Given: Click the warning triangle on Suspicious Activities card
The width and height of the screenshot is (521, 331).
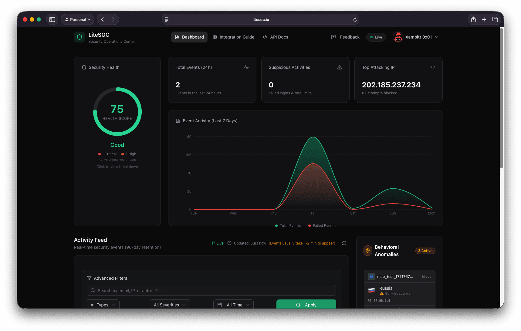Looking at the screenshot, I should point(340,67).
